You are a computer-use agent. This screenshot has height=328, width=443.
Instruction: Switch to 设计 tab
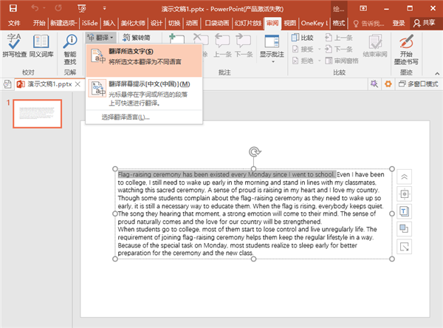click(157, 23)
